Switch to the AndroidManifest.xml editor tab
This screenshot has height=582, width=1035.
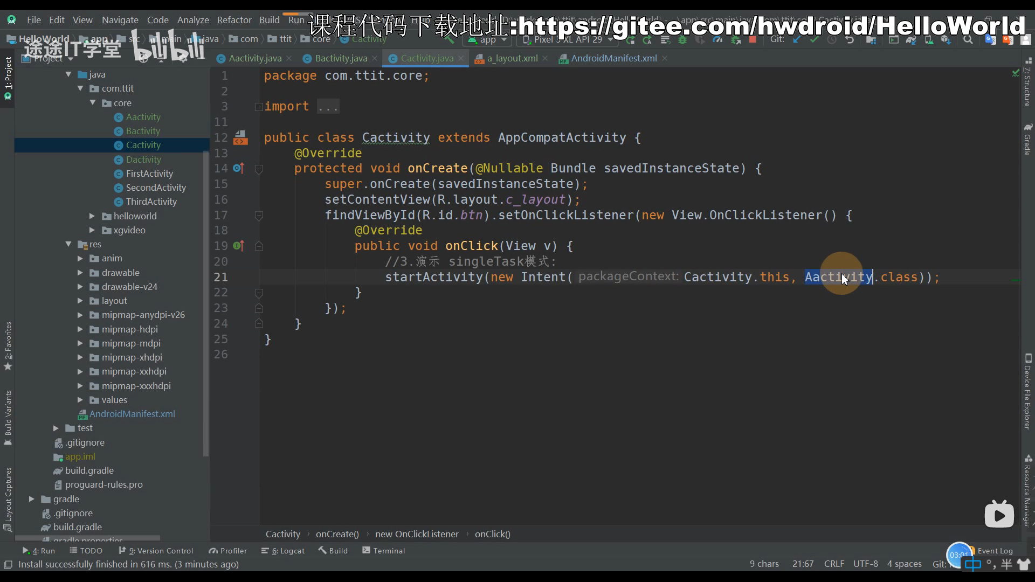click(x=614, y=58)
